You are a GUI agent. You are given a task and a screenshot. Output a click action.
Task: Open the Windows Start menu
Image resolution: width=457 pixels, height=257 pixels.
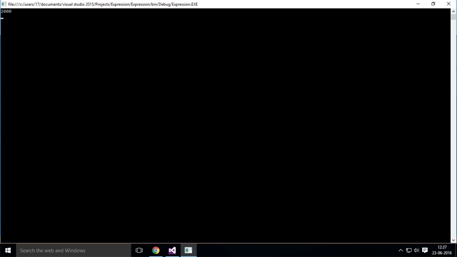(x=8, y=250)
